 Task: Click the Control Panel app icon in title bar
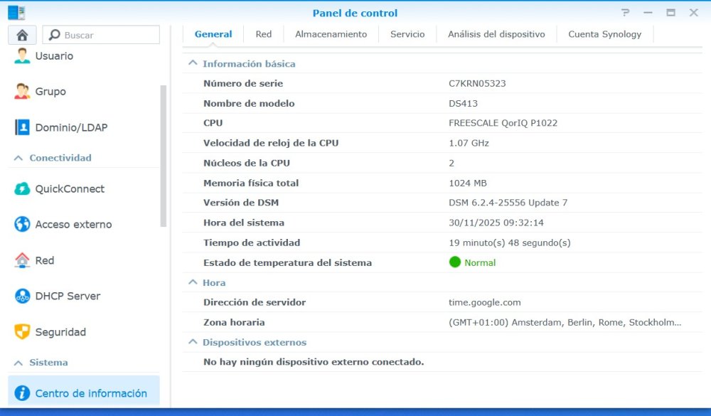(x=16, y=13)
